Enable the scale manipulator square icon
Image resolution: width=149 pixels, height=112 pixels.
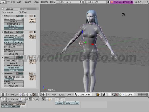(123, 94)
